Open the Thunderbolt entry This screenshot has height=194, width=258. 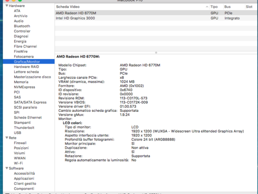tap(24, 127)
